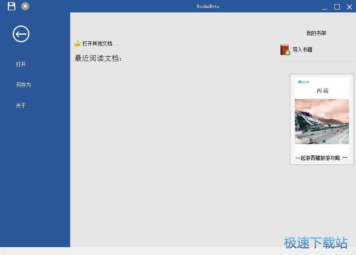Open the 打开 item in the sidebar
Image resolution: width=356 pixels, height=255 pixels.
tap(21, 64)
